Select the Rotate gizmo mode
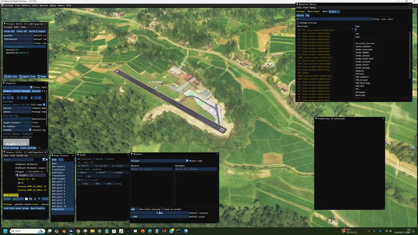This screenshot has height=235, width=418. (94, 159)
